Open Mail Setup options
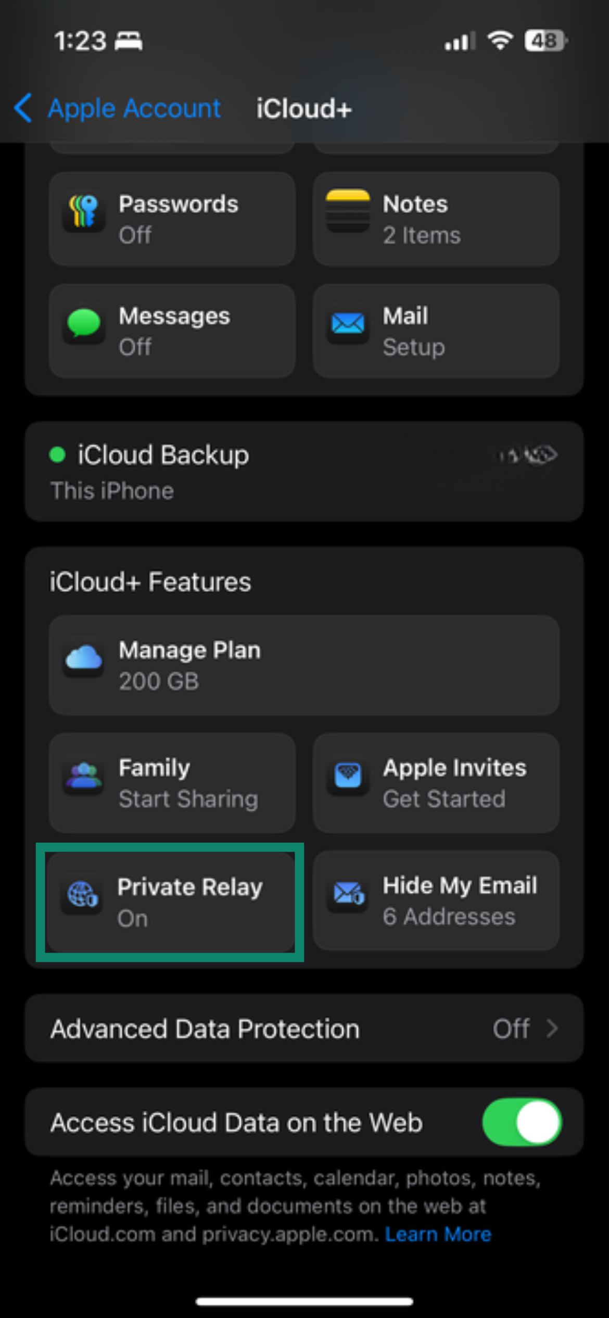Viewport: 609px width, 1318px height. click(436, 329)
